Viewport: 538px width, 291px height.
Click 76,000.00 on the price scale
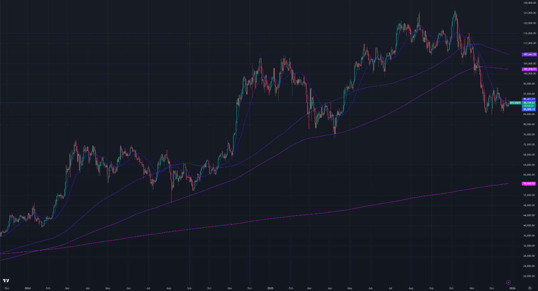click(x=529, y=135)
